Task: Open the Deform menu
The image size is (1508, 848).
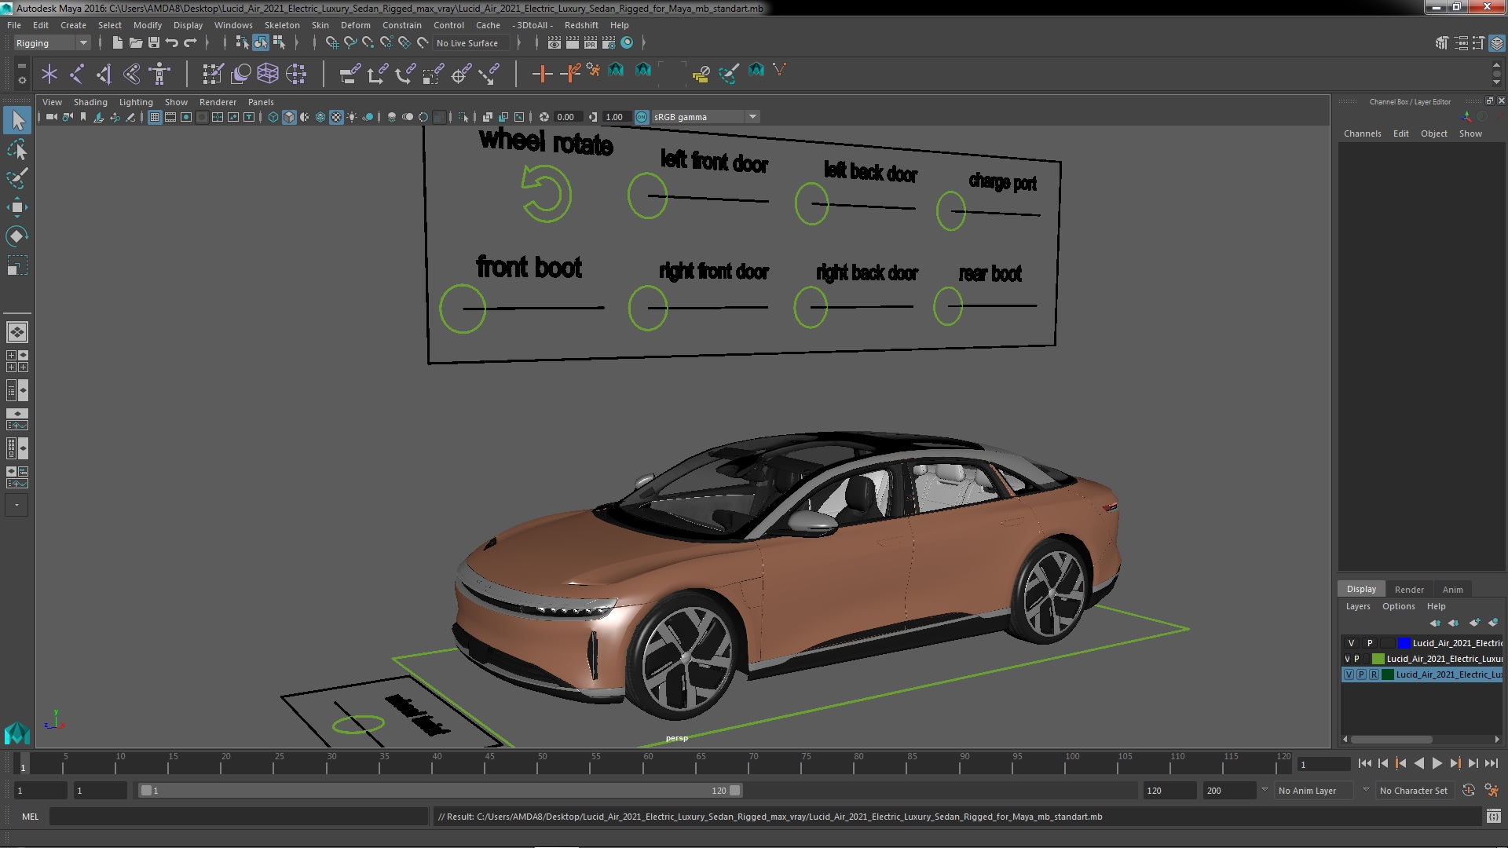Action: coord(356,25)
